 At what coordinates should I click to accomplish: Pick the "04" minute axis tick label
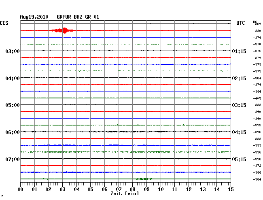pos(76,189)
